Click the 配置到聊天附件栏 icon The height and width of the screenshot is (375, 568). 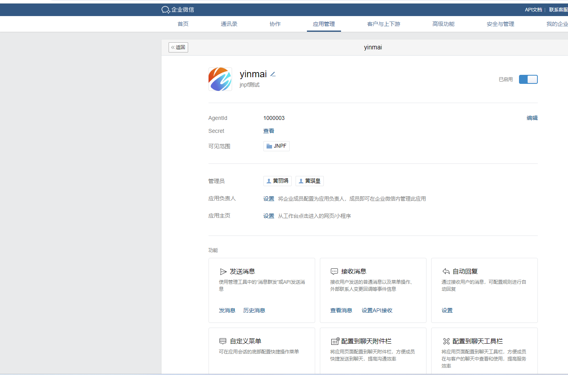[335, 341]
